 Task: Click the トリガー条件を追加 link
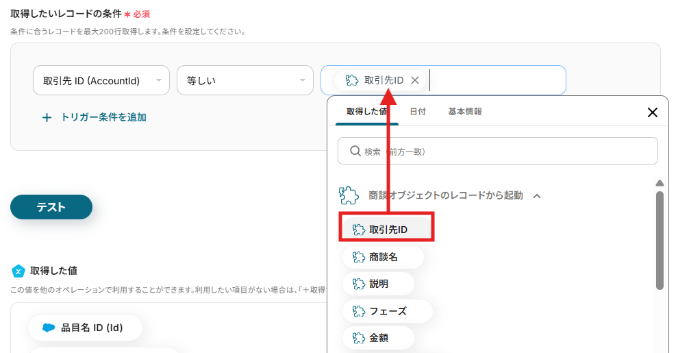(103, 117)
